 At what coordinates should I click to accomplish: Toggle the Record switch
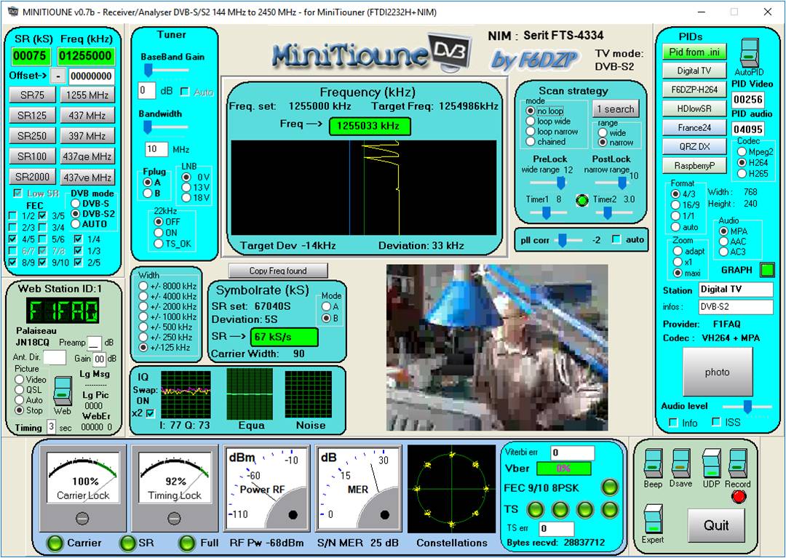[x=738, y=463]
